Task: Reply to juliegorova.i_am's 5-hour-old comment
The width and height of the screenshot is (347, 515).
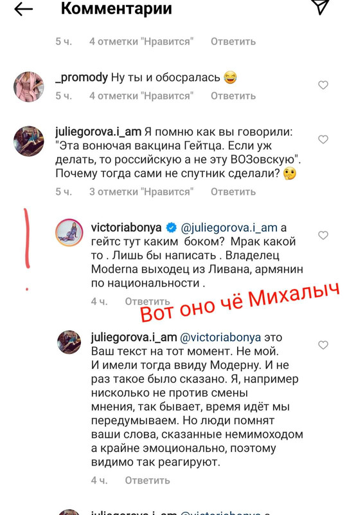Action: [x=233, y=192]
